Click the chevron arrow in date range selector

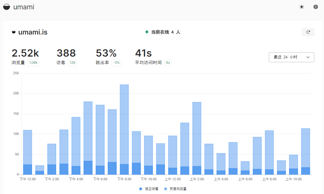pyautogui.click(x=308, y=57)
